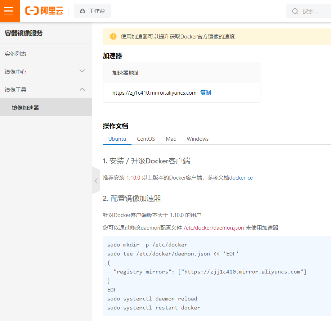Select the 镜像工具 sidebar item

point(46,90)
